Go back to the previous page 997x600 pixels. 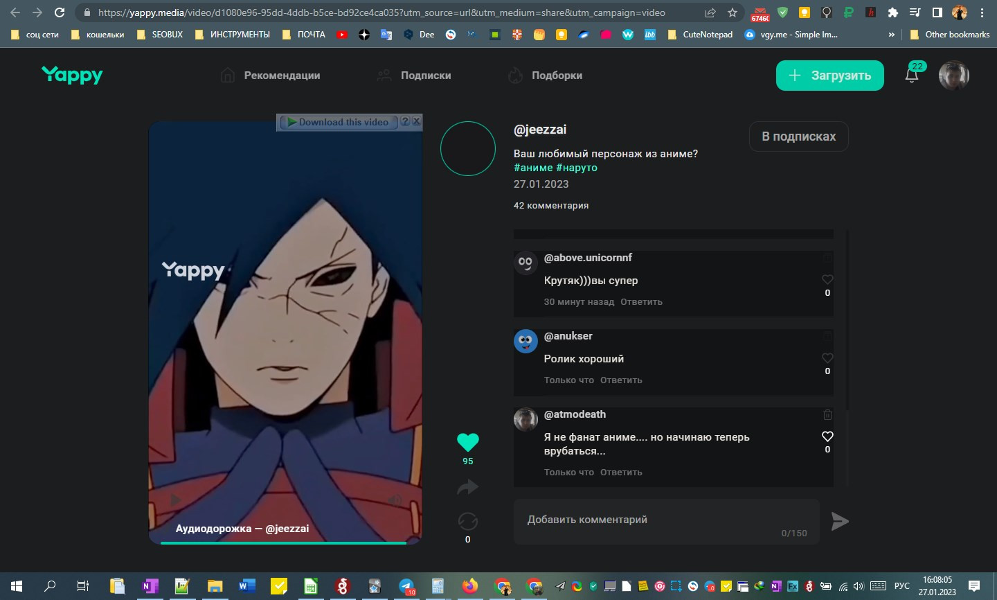point(15,12)
